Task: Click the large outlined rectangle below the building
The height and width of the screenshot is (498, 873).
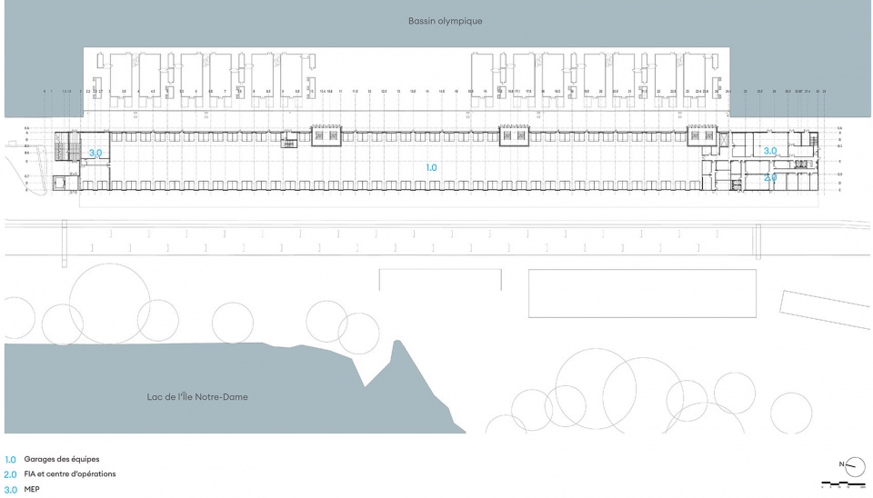Action: click(641, 293)
